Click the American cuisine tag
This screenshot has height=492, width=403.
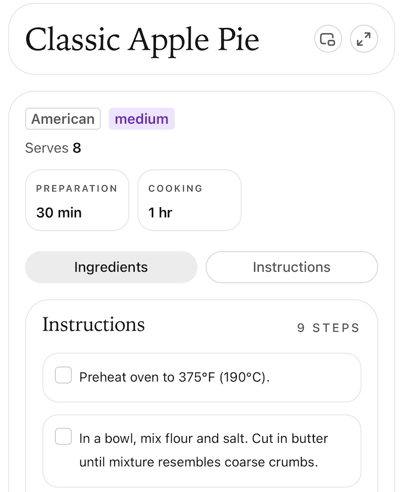pyautogui.click(x=63, y=119)
